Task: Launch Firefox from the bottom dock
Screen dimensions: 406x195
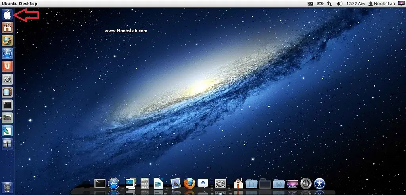Action: (189, 184)
